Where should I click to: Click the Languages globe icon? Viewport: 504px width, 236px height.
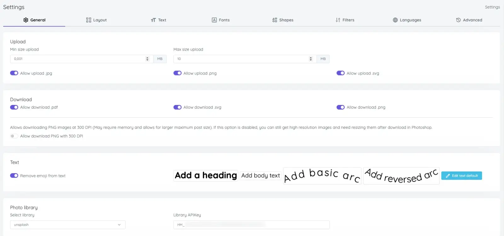tap(395, 20)
